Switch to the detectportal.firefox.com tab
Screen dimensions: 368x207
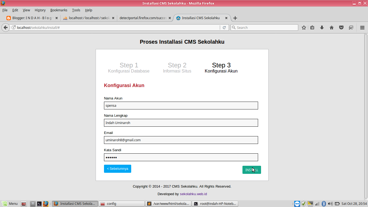point(143,18)
